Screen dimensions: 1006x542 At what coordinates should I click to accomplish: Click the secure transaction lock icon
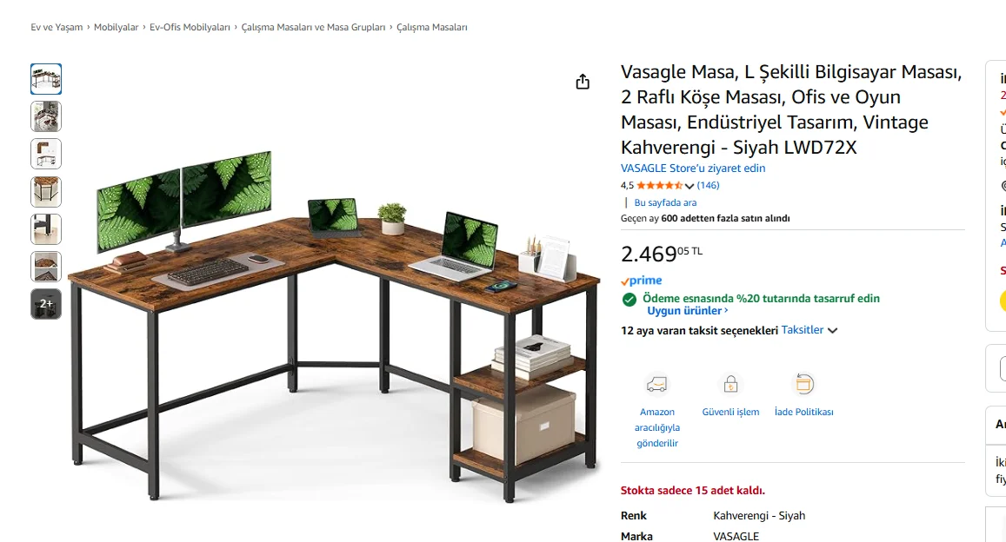(x=730, y=385)
